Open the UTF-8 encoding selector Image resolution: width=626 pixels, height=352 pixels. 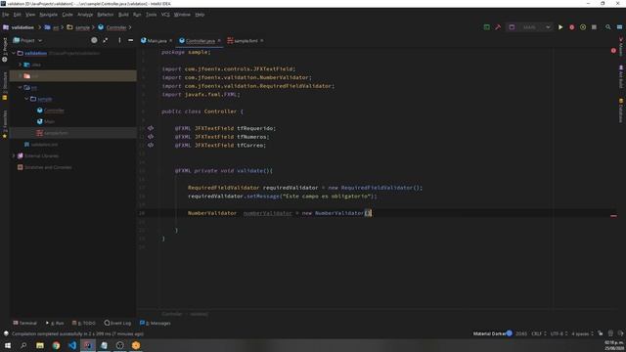558,333
